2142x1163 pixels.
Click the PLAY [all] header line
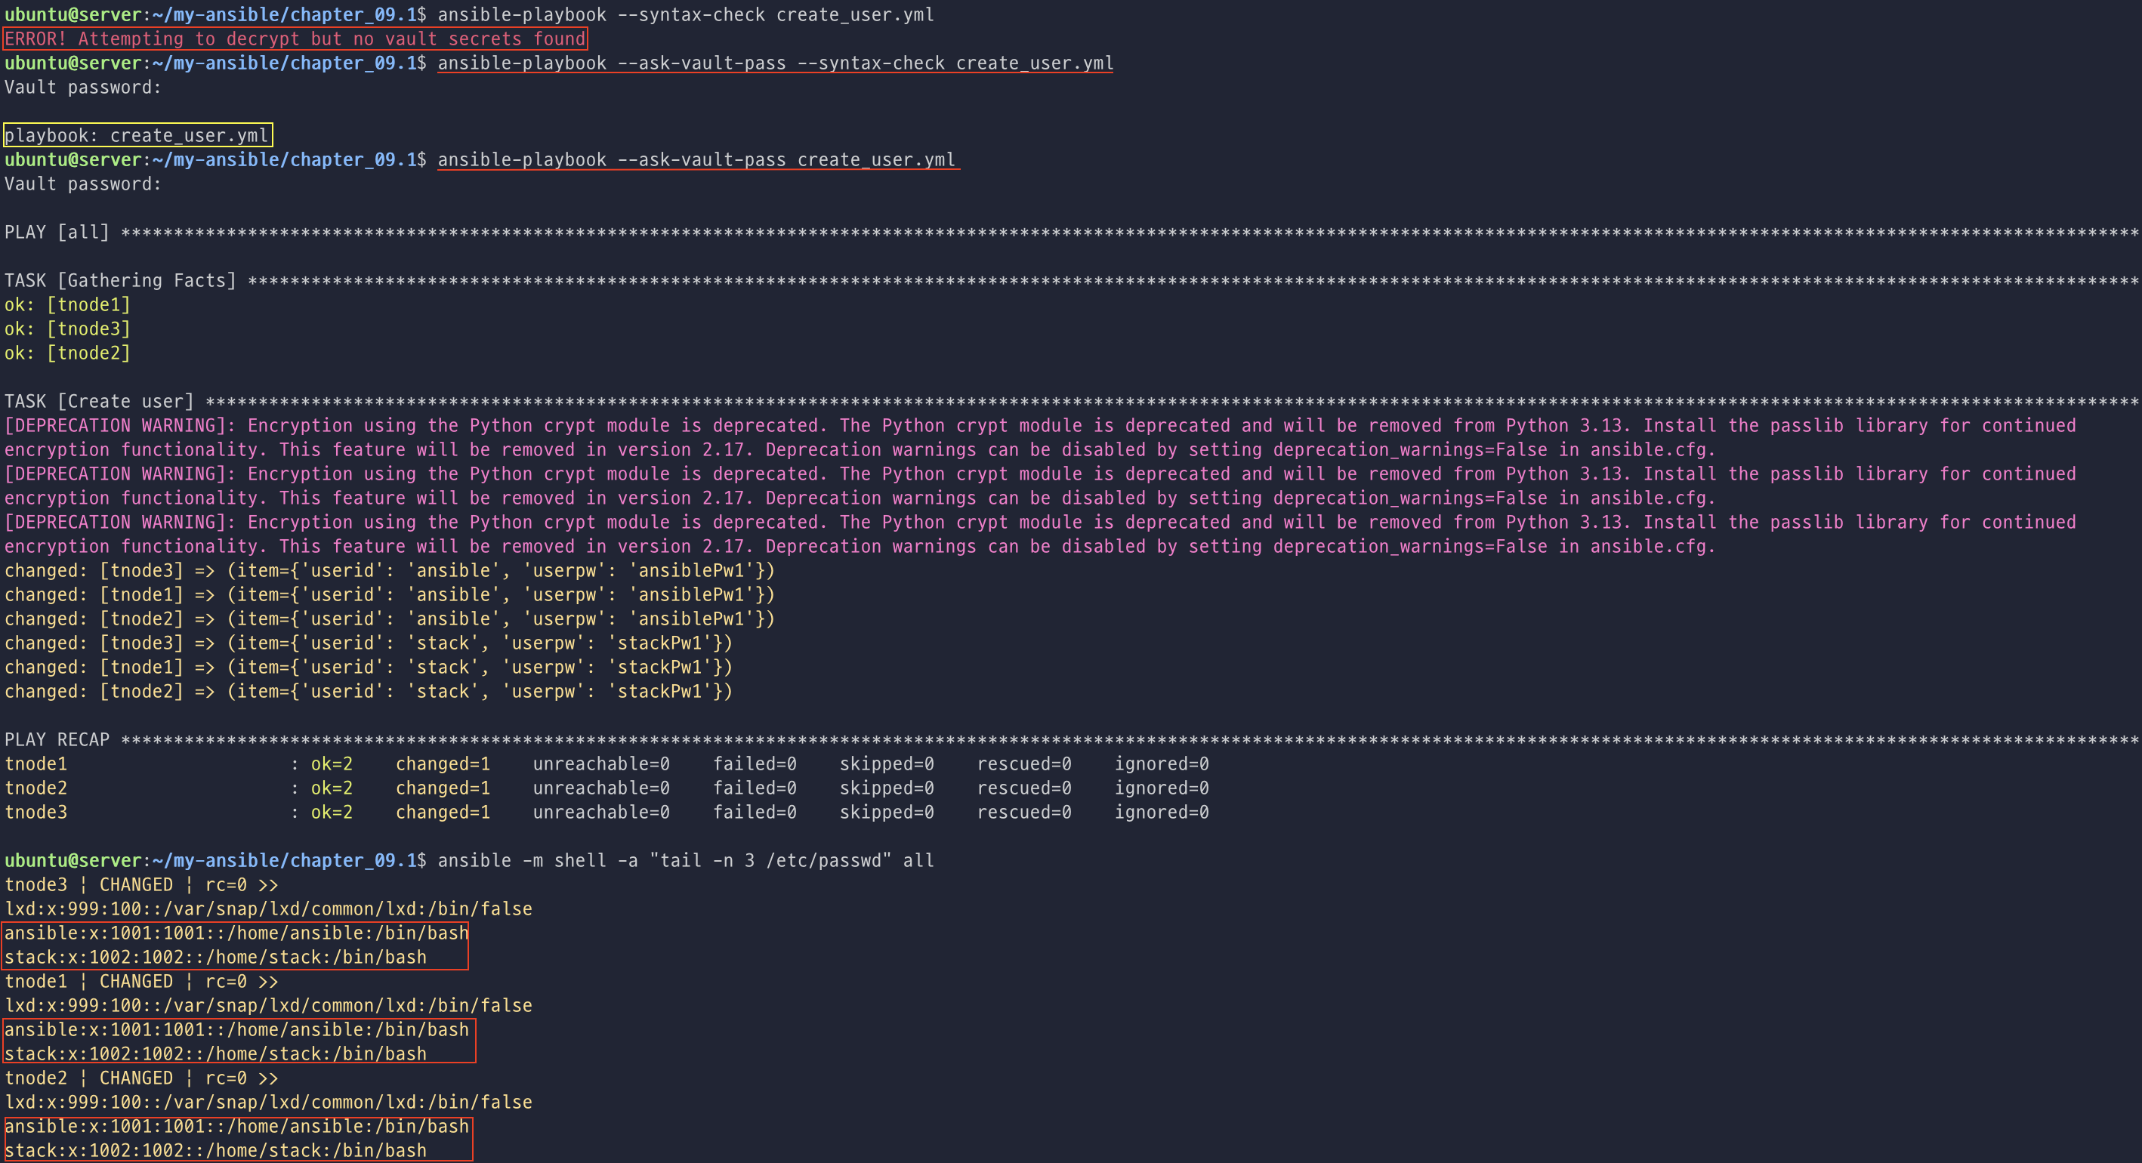tap(57, 232)
